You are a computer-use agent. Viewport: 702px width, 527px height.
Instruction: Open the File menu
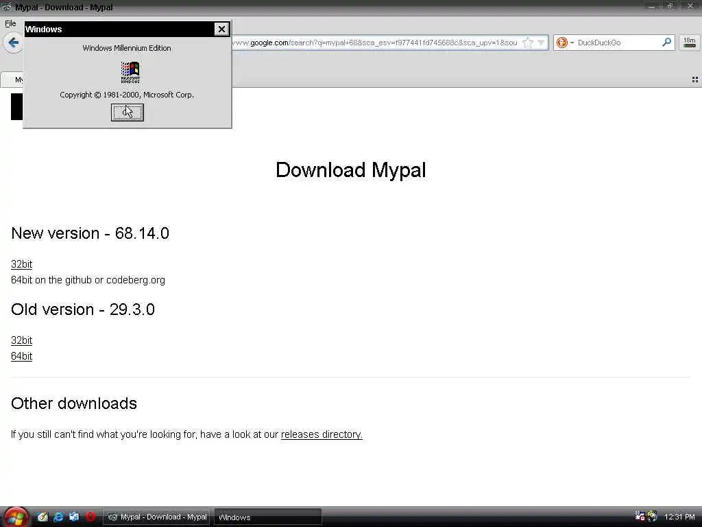tap(10, 23)
